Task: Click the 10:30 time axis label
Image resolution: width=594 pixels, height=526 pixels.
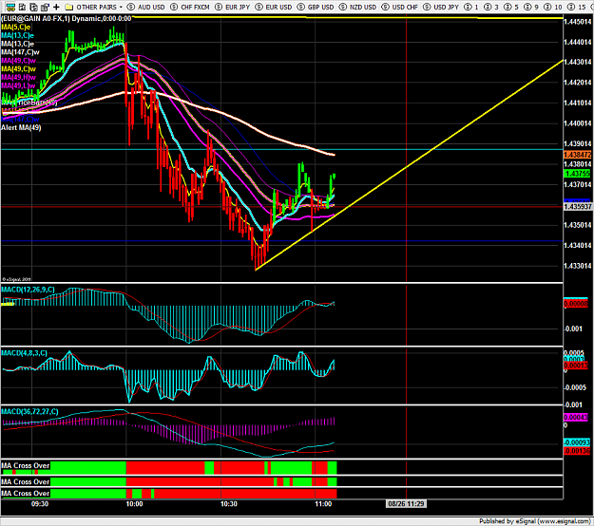Action: click(x=229, y=503)
